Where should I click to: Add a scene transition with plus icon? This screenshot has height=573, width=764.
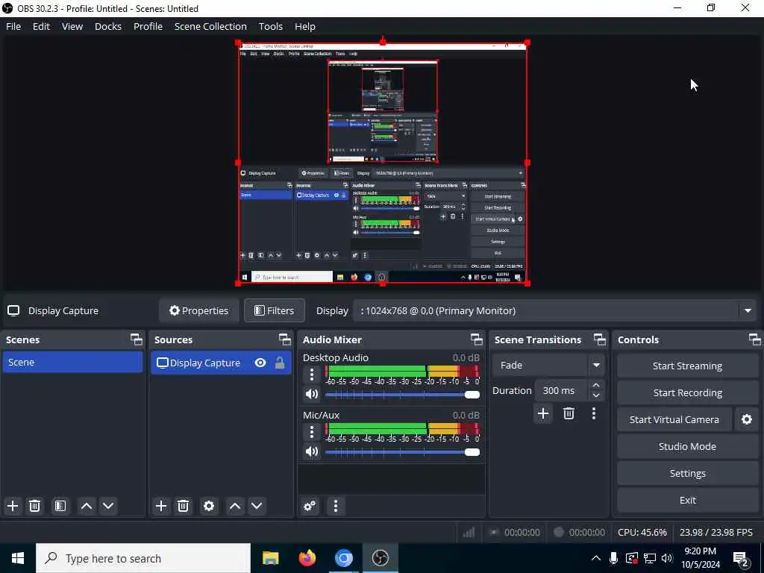(x=543, y=413)
